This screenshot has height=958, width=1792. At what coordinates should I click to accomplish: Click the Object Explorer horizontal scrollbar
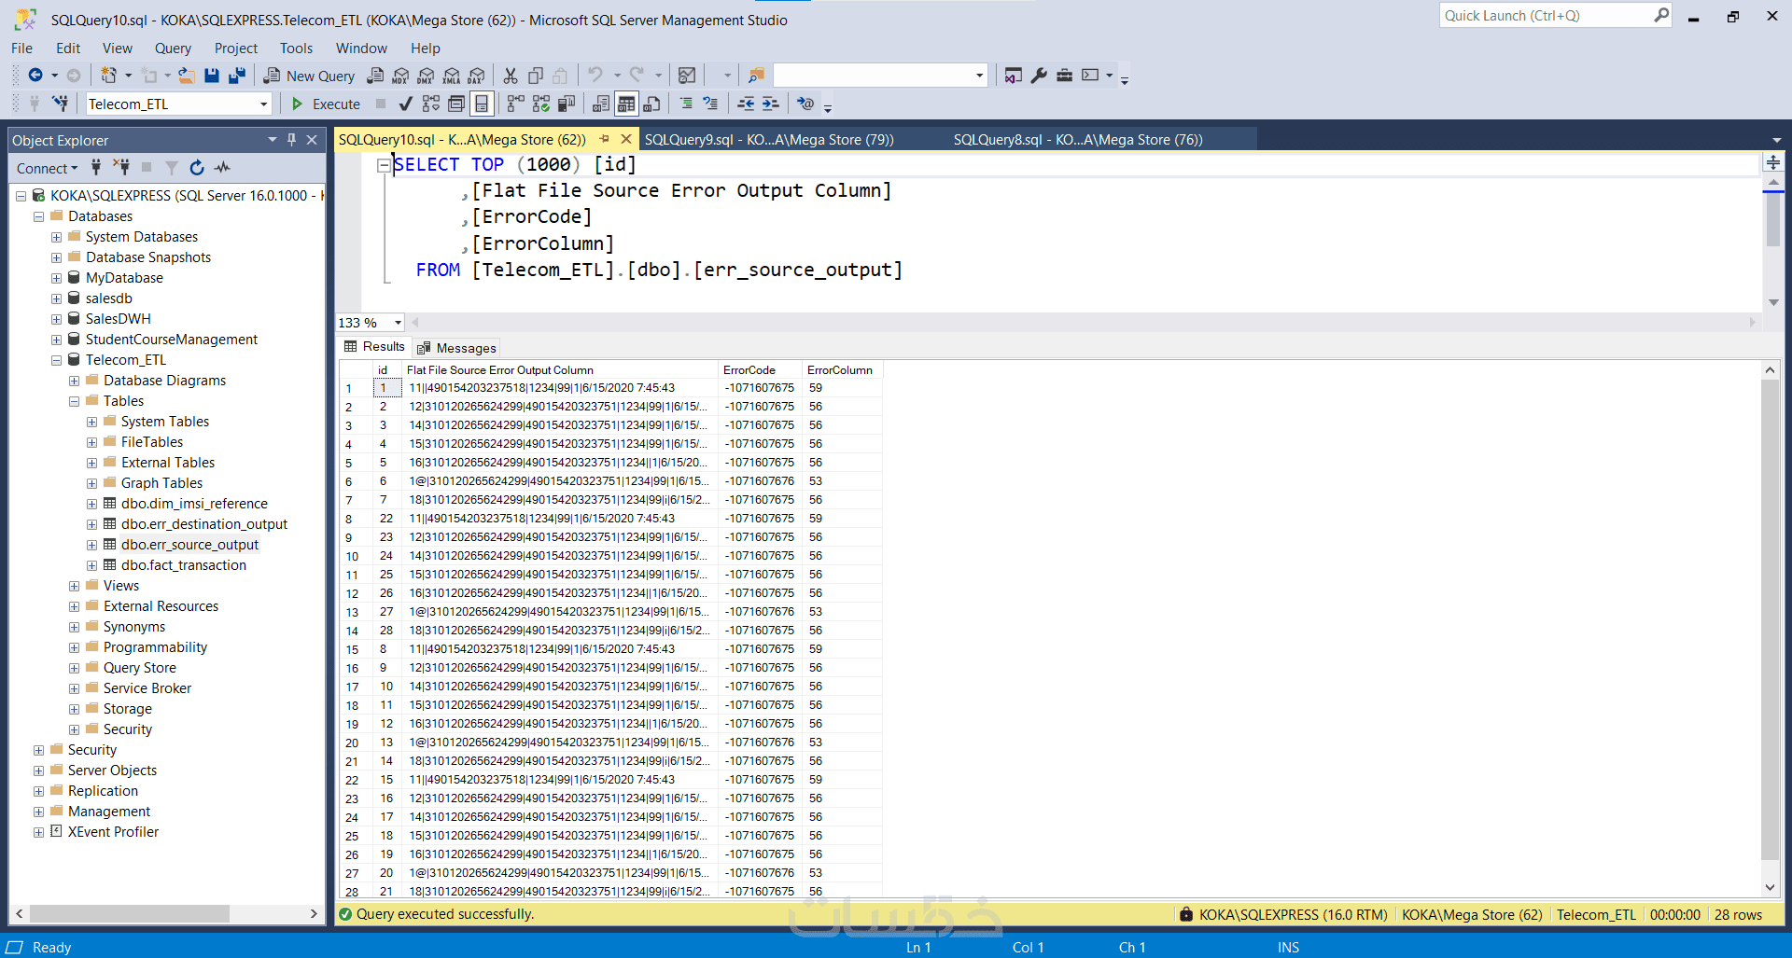click(129, 914)
